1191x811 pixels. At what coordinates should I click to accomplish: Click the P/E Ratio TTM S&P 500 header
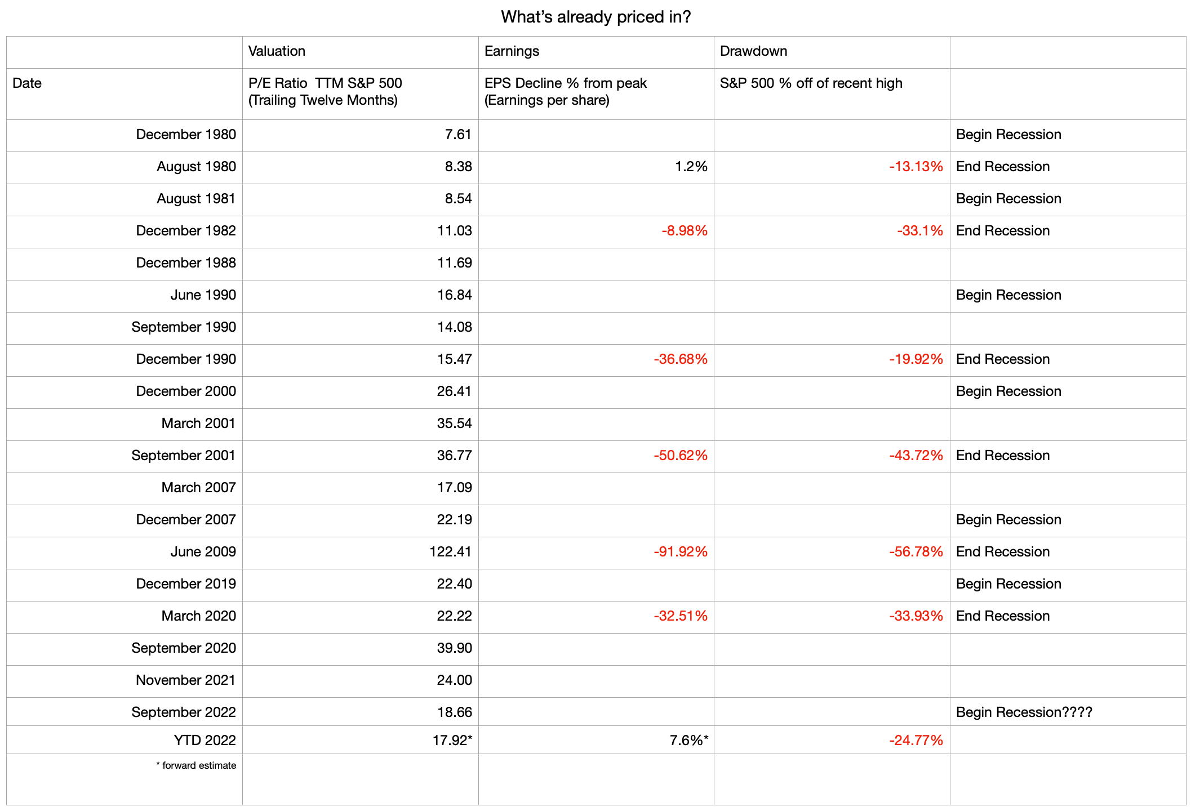pos(325,92)
